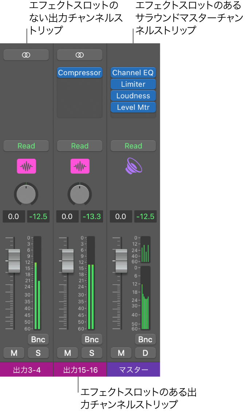Select the 0.0 gain field on 出力15-16
The width and height of the screenshot is (248, 413).
(x=67, y=217)
